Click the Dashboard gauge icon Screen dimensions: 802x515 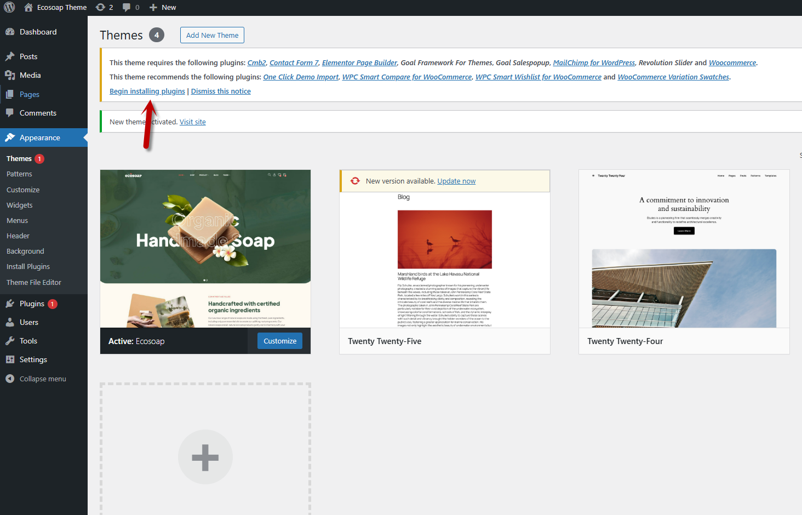click(x=10, y=32)
